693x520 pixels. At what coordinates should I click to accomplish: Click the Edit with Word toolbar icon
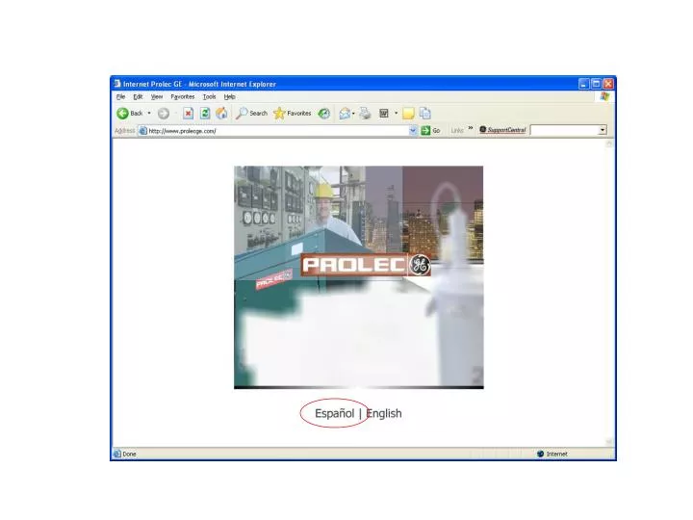[384, 114]
